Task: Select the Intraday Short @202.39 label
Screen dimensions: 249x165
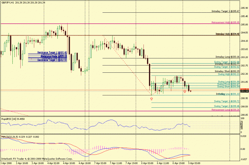Action: click(227, 71)
